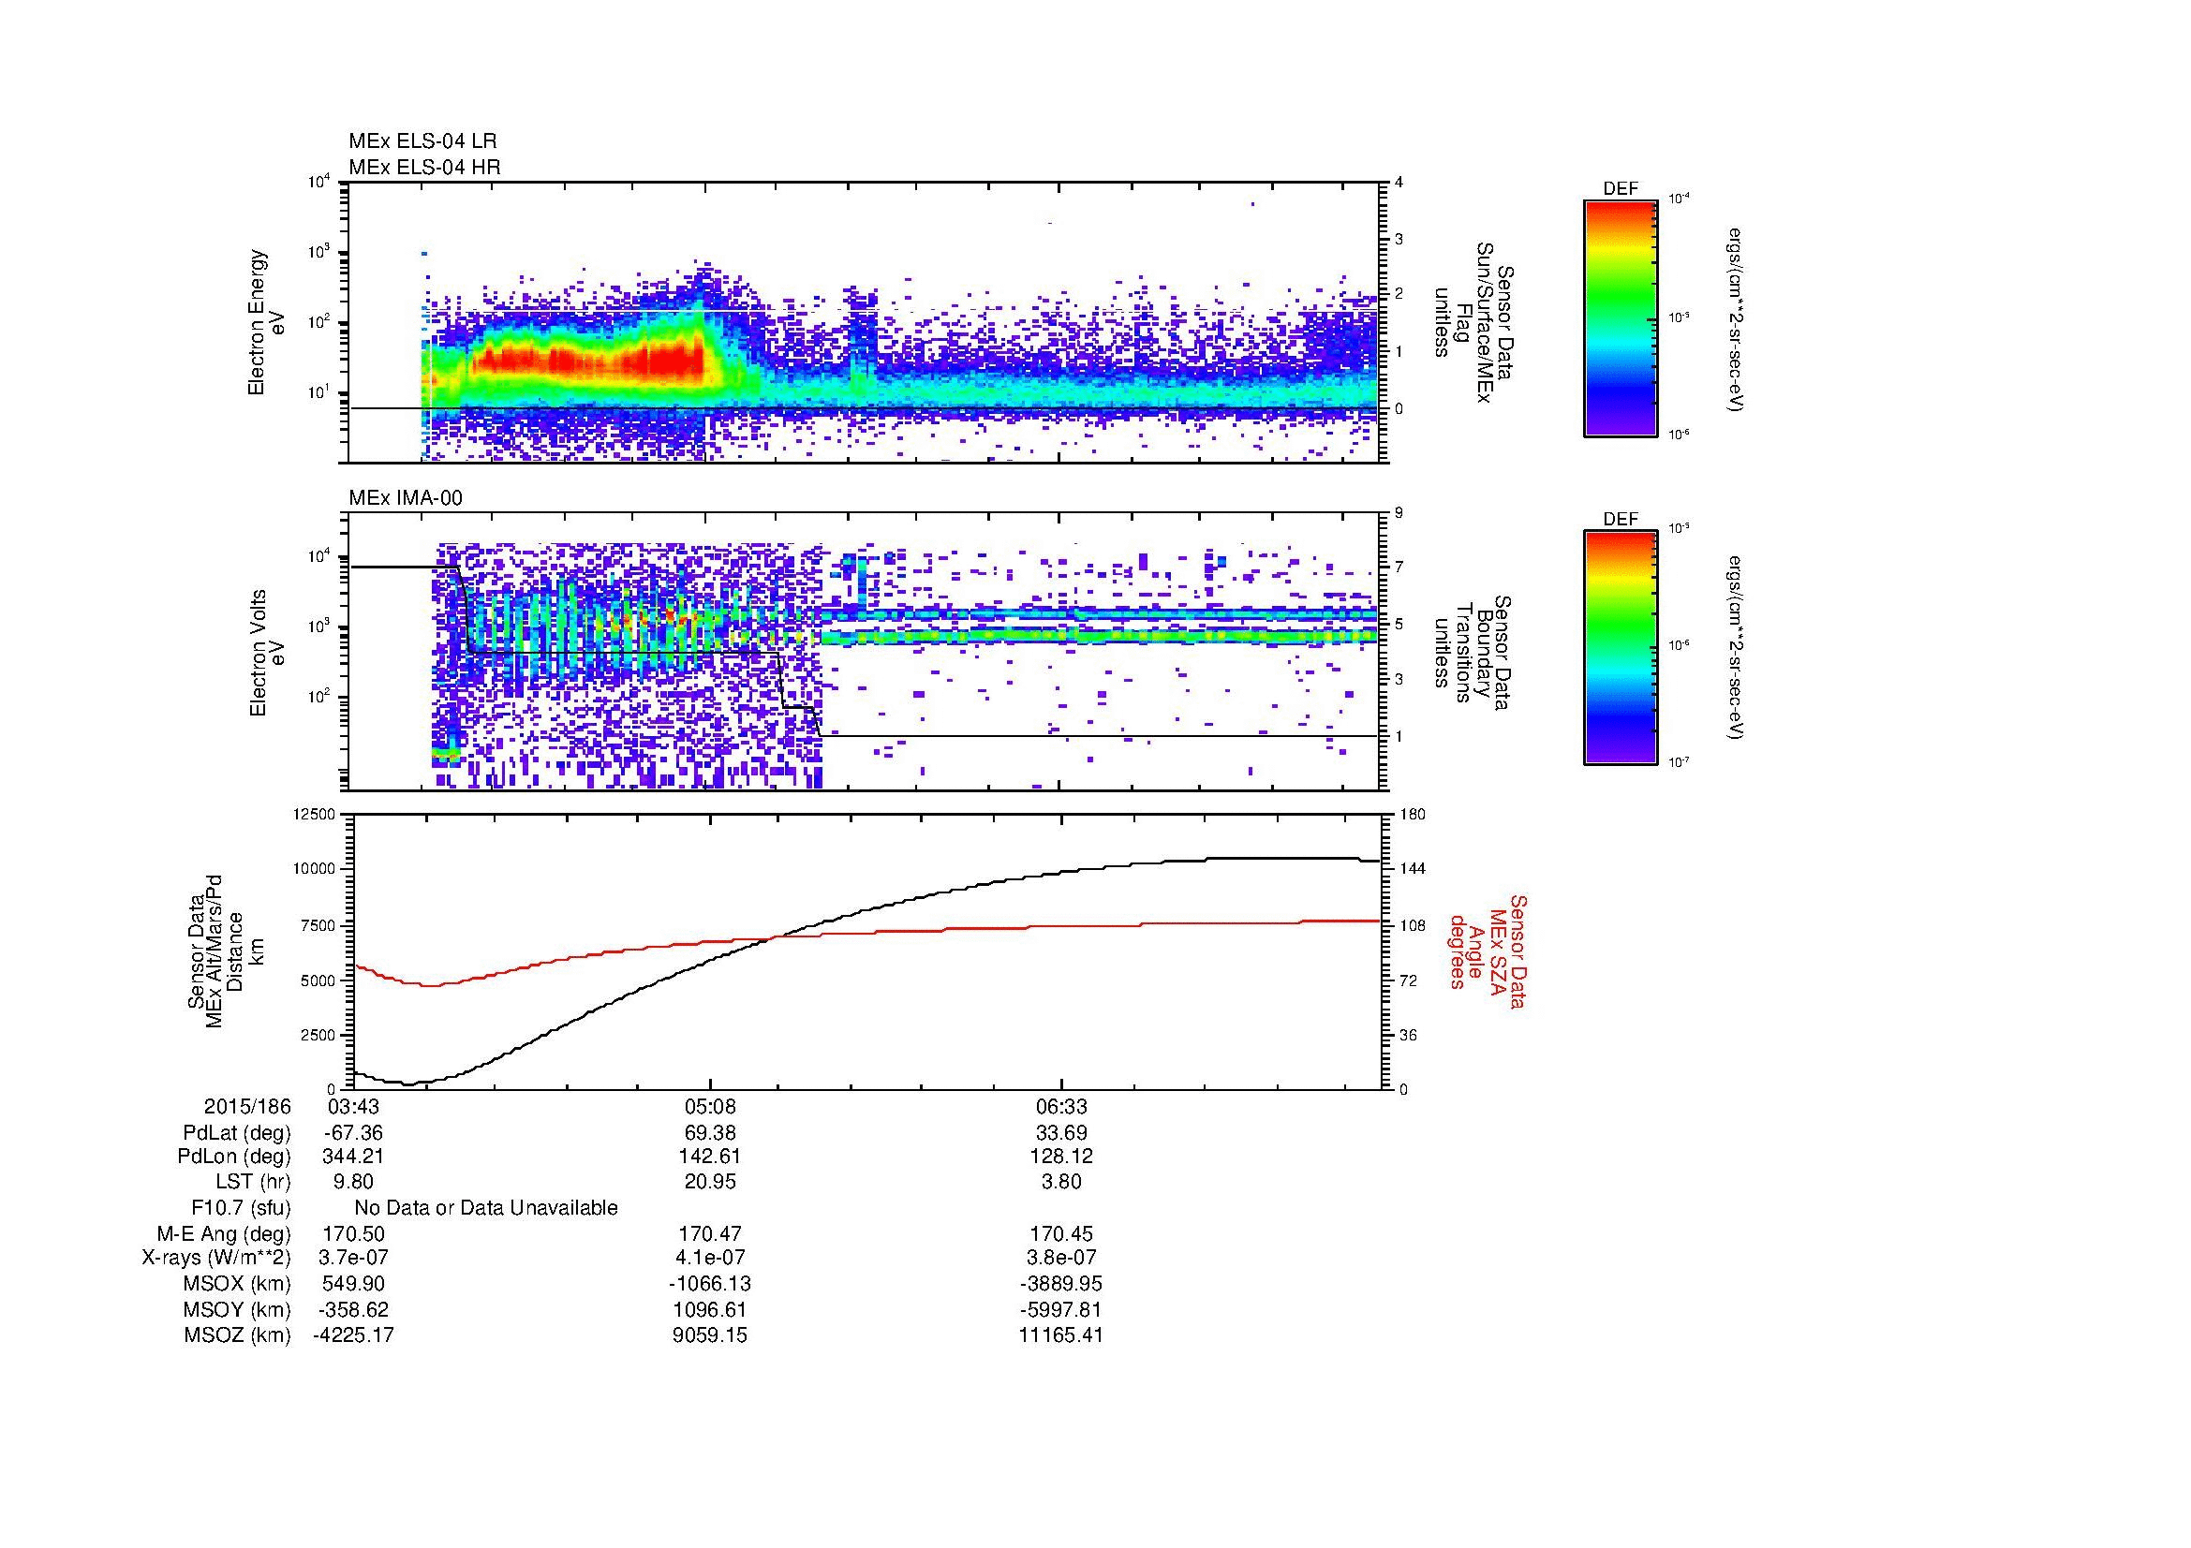
Task: Click the MSOX (km) row label
Action: (x=239, y=1284)
